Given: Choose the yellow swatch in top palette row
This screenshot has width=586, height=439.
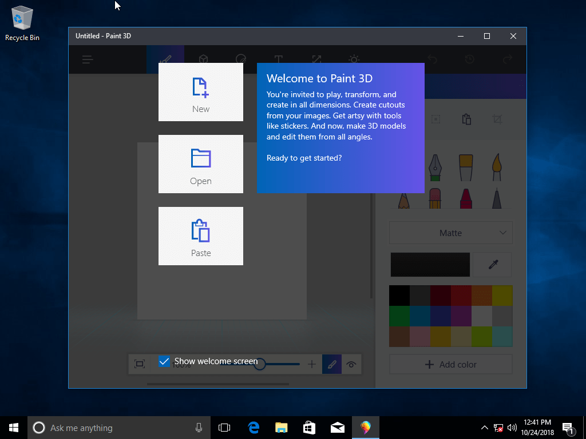Looking at the screenshot, I should (x=502, y=296).
